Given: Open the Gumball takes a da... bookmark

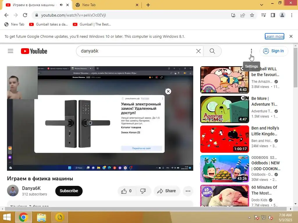Looking at the screenshot, I should pyautogui.click(x=49, y=24).
